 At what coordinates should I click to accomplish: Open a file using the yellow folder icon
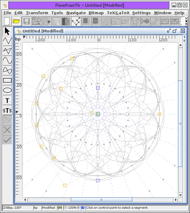tap(16, 21)
